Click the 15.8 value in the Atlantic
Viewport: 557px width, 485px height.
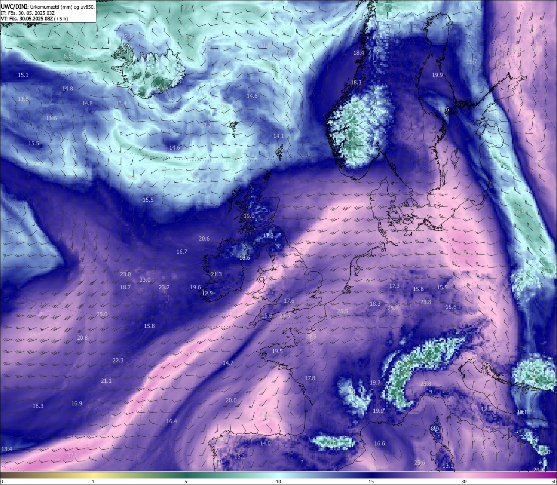coord(149,326)
